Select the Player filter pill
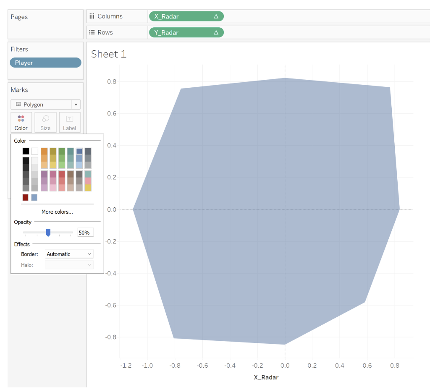 tap(45, 63)
